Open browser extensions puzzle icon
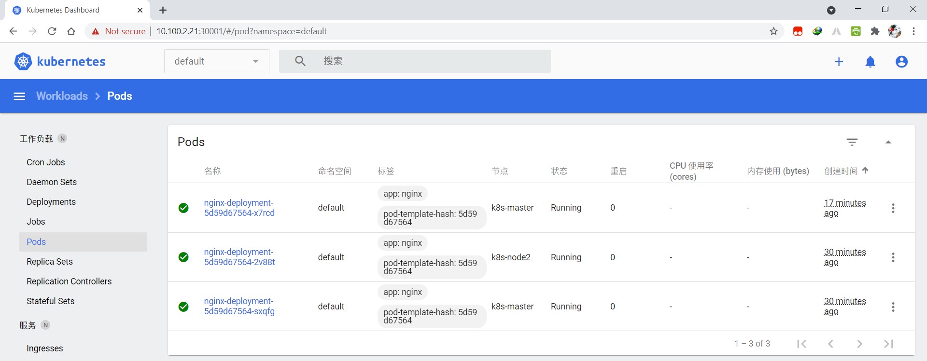The width and height of the screenshot is (927, 361). coord(875,31)
